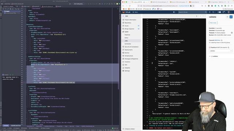Open Schedules under CI/CD
The image size is (234, 131).
pyautogui.click(x=128, y=44)
